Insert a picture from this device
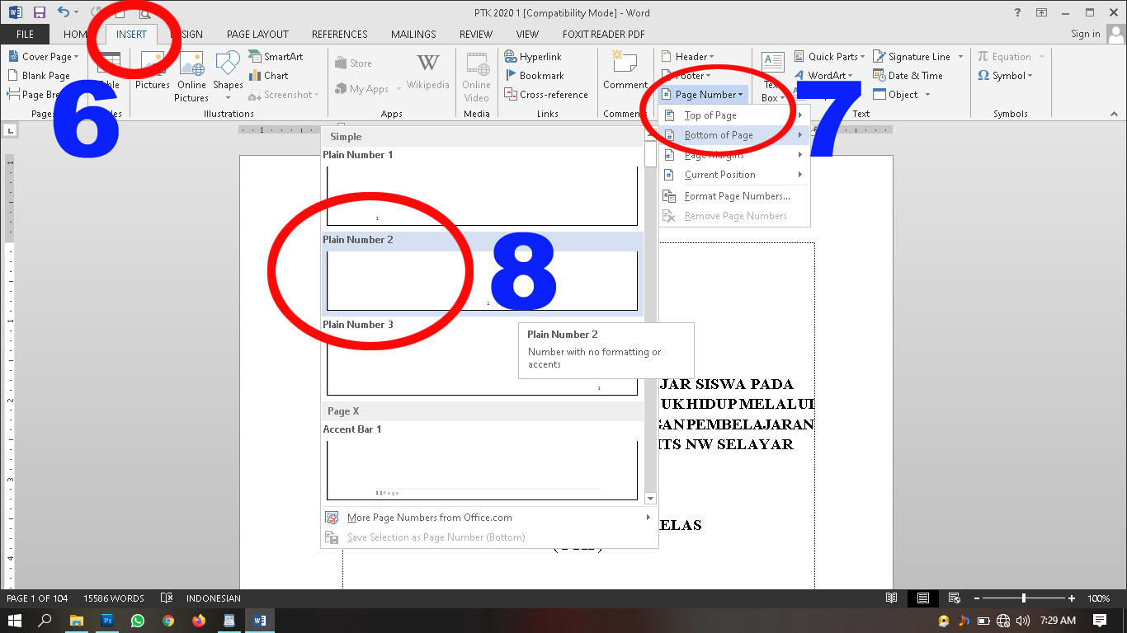 click(x=152, y=70)
